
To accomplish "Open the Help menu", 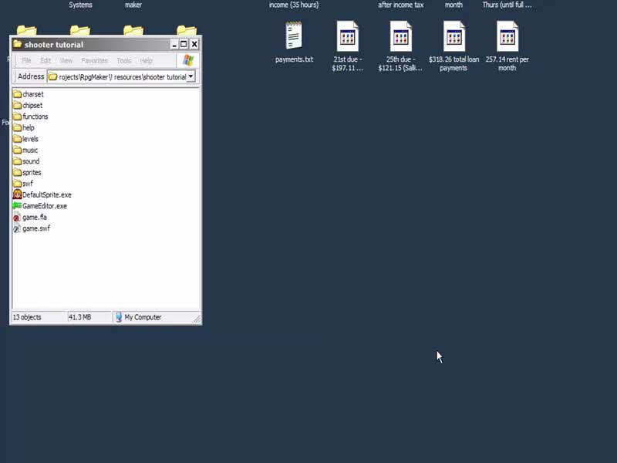I will 146,60.
